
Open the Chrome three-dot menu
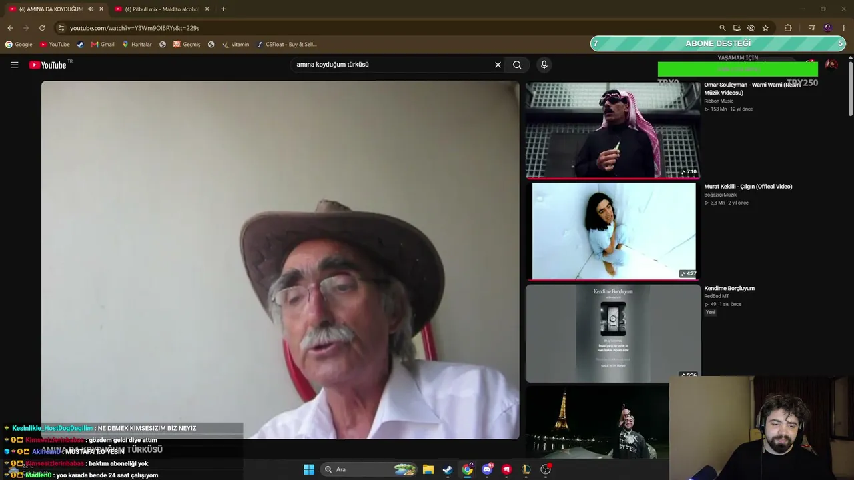coord(844,28)
